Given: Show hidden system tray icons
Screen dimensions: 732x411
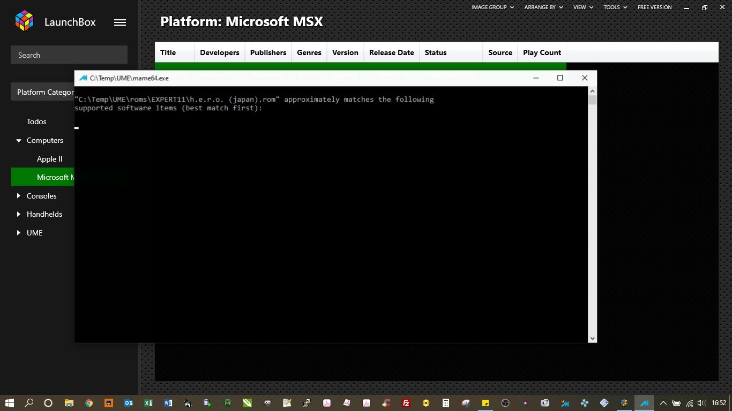Looking at the screenshot, I should (x=663, y=403).
